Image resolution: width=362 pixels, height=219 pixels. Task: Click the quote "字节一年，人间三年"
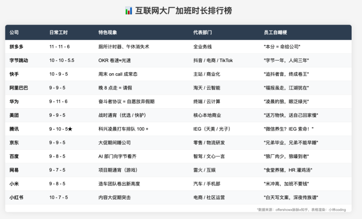click(x=286, y=61)
